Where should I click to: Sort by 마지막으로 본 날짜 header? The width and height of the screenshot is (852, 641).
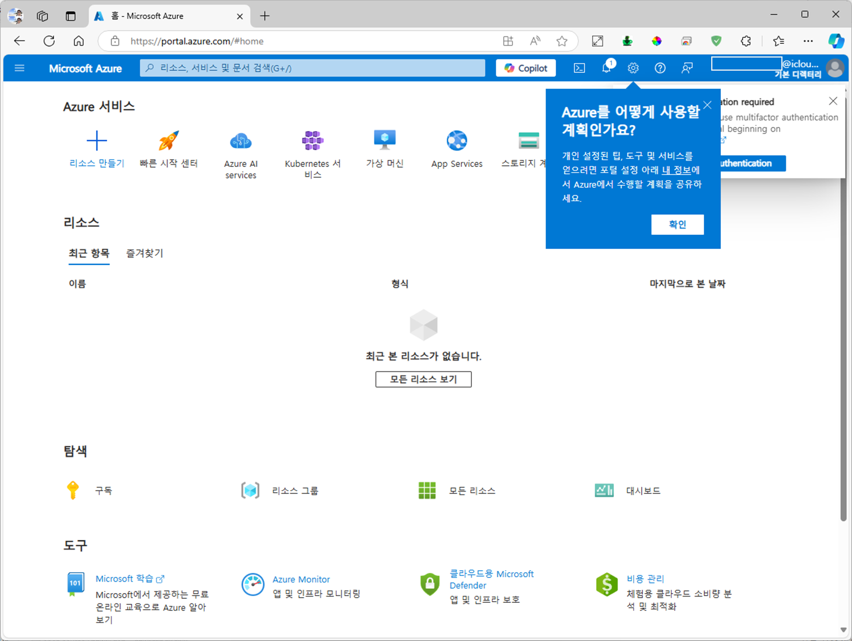pos(687,283)
